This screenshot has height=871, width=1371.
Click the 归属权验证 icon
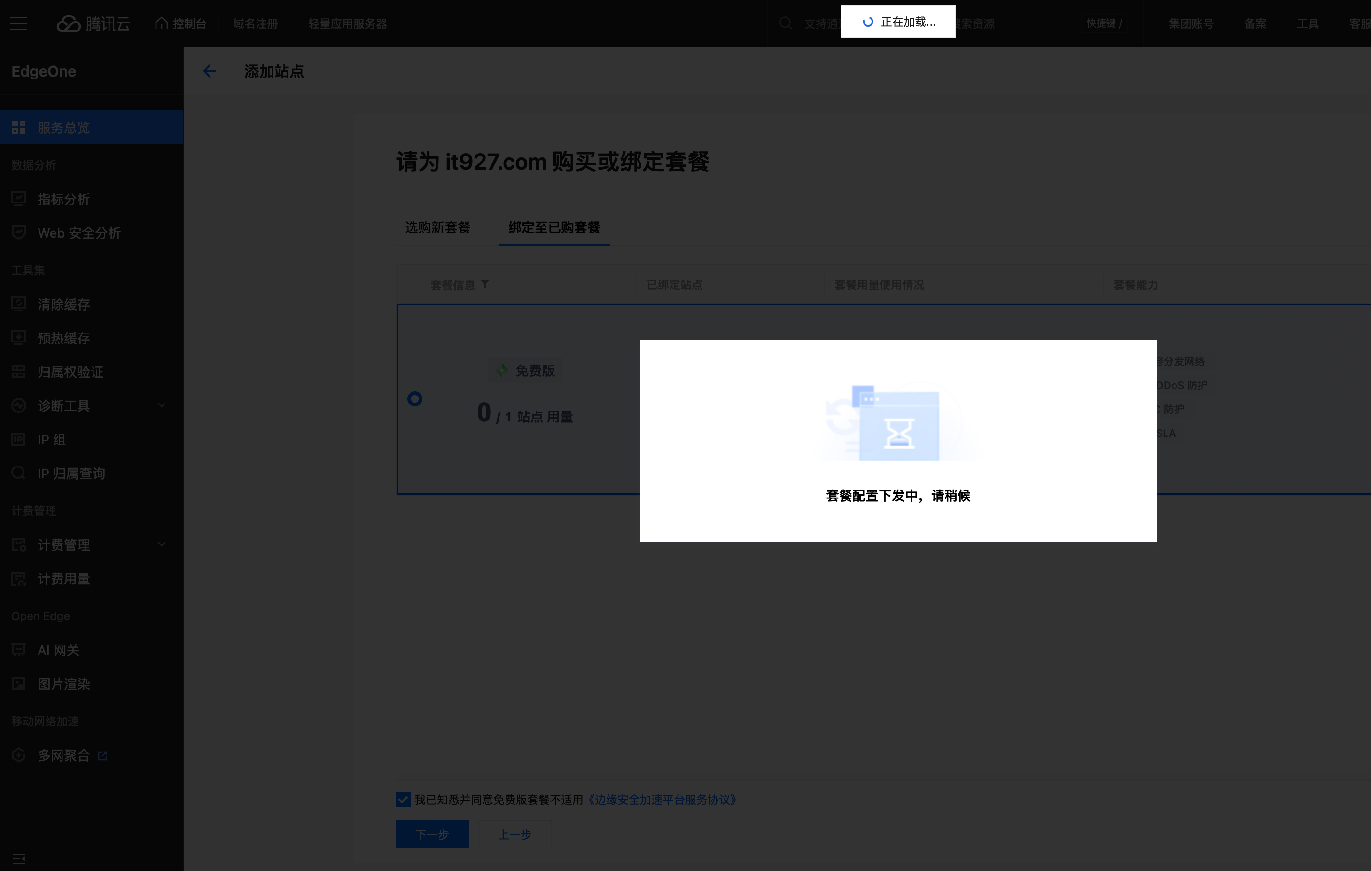[19, 372]
